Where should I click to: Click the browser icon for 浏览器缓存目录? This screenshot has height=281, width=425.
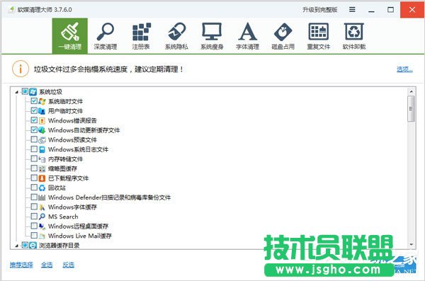tap(33, 245)
